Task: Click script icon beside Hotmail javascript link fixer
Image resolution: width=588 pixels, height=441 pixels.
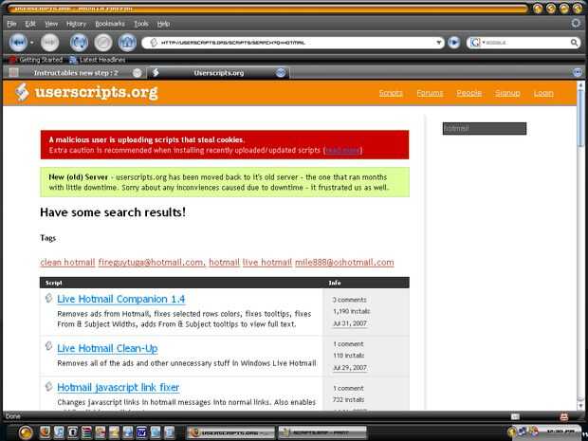Action: click(x=48, y=386)
